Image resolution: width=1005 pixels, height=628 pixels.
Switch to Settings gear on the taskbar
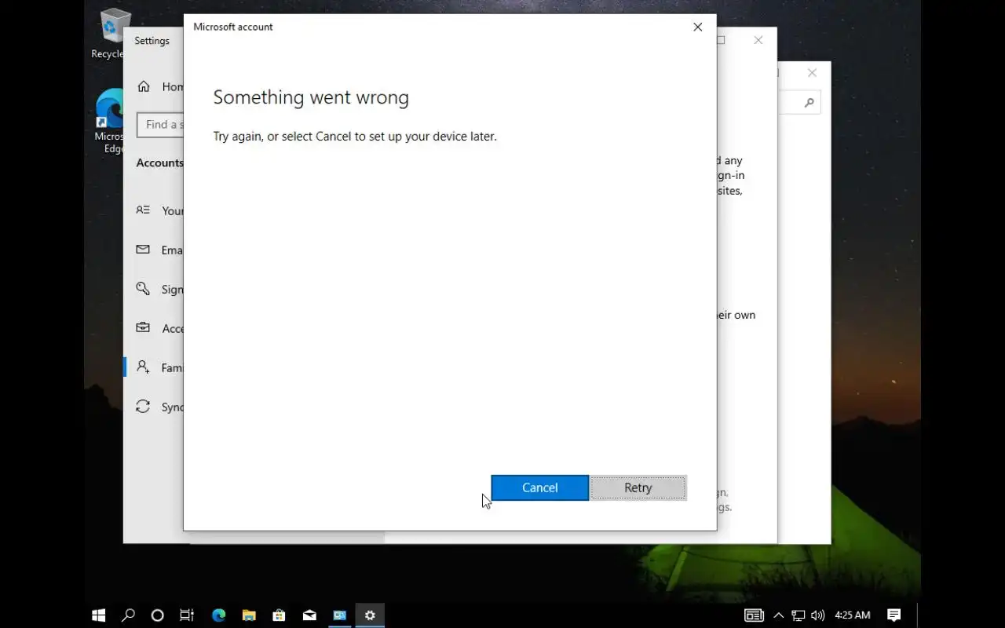(x=370, y=615)
